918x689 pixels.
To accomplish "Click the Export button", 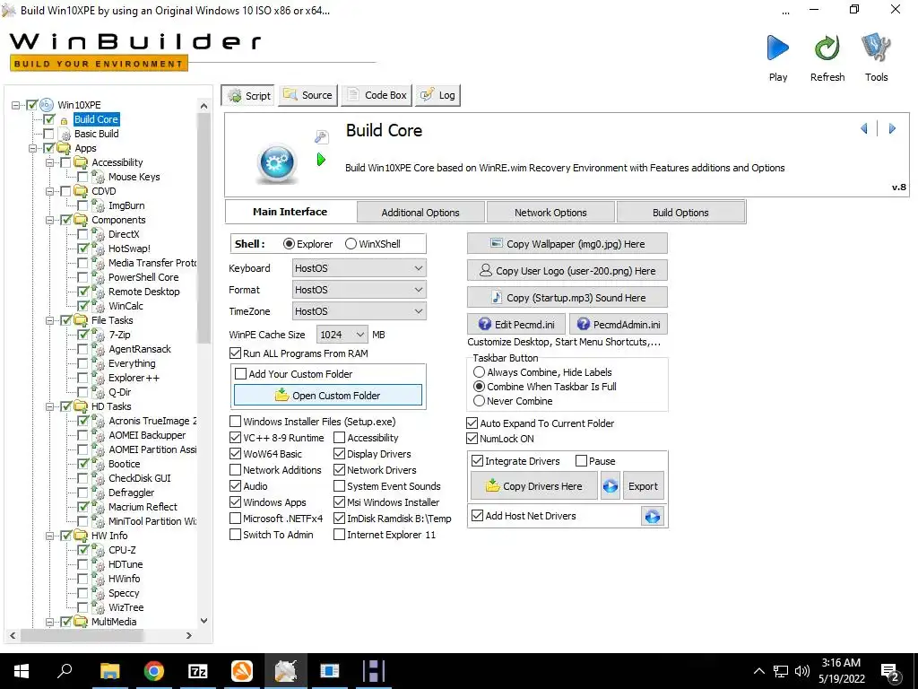I will click(643, 486).
